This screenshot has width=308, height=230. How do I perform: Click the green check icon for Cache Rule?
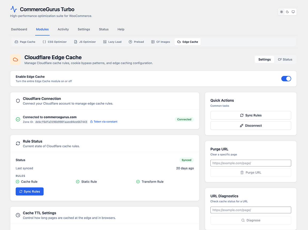(17, 182)
